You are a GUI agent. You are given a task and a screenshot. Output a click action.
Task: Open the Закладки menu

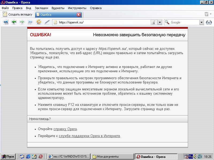(41, 8)
